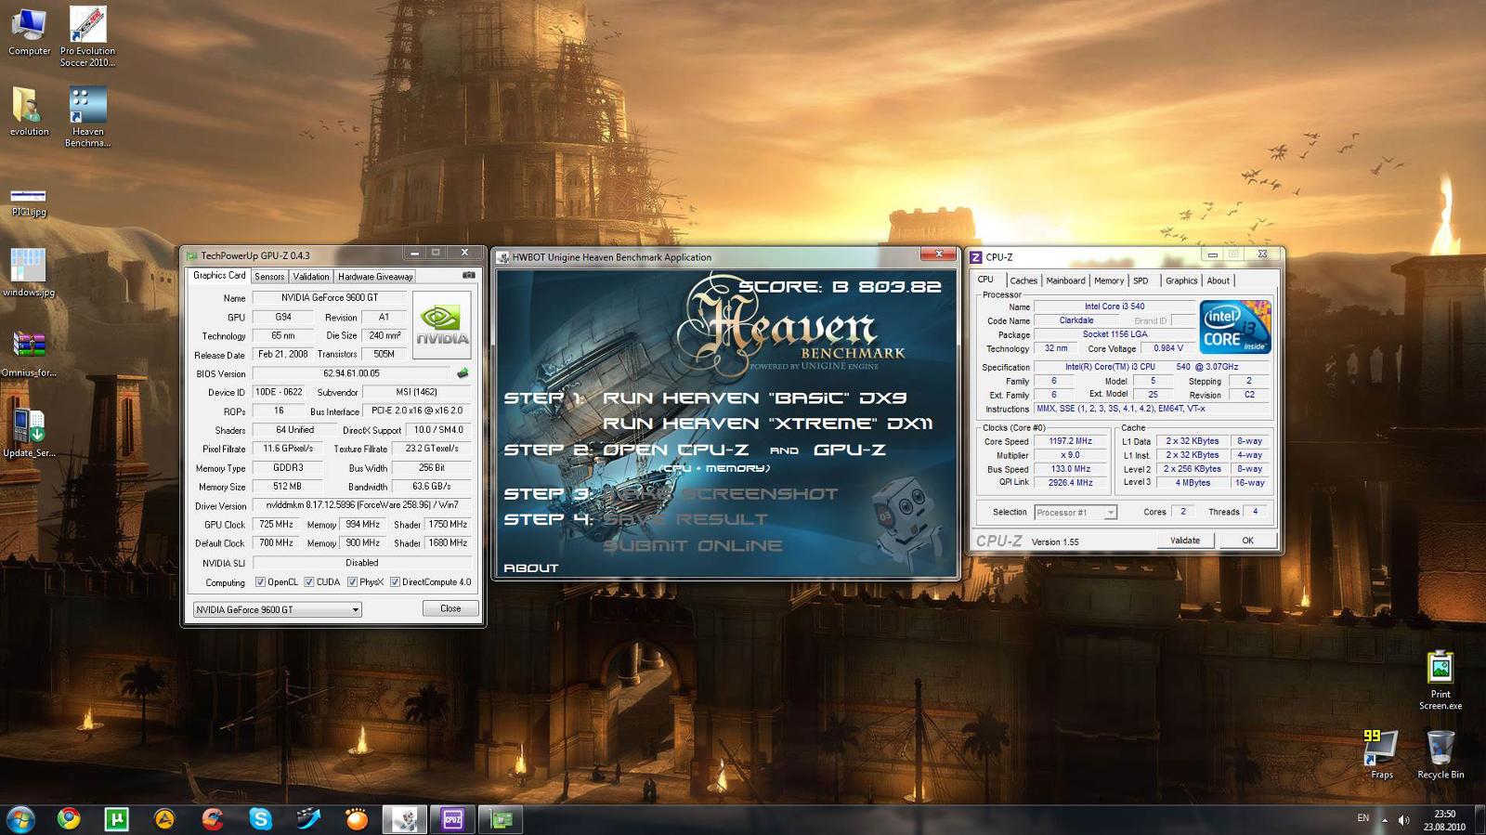
Task: Click the BIOS save icon in GPU-Z
Action: [x=463, y=373]
